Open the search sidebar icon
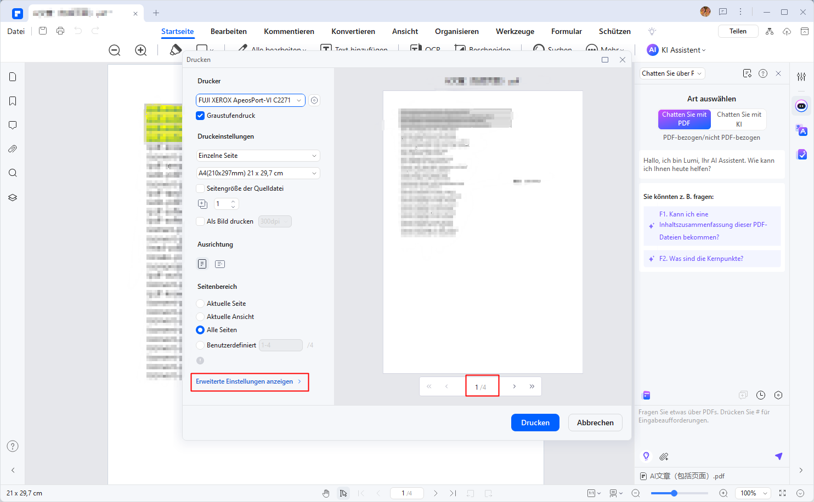The image size is (814, 502). tap(13, 173)
